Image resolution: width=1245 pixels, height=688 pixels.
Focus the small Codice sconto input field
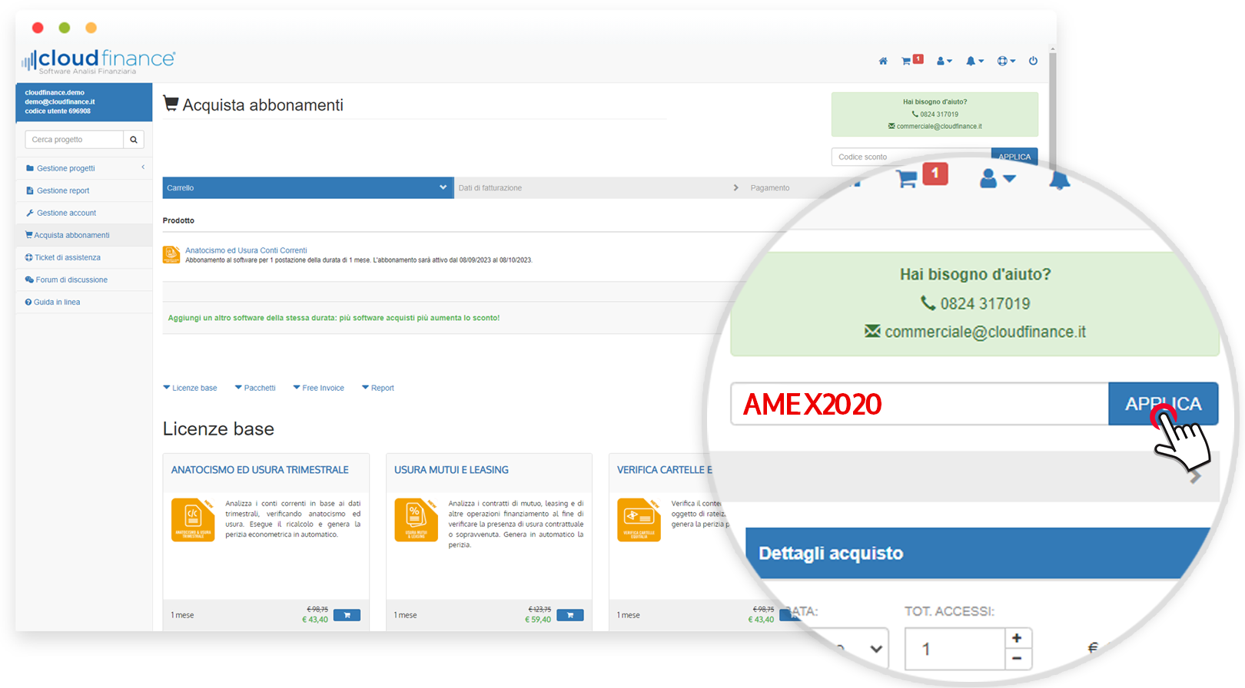click(x=911, y=157)
